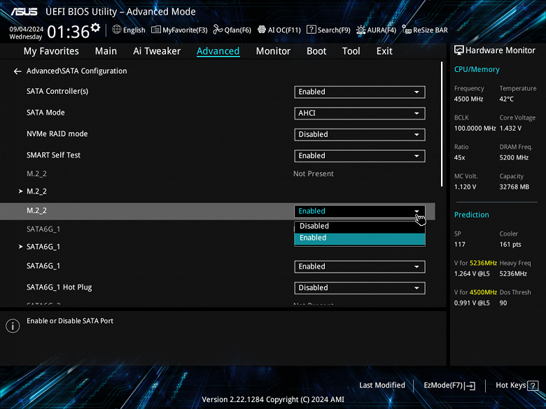
Task: Click the 32768 MB capacity value
Action: [514, 187]
